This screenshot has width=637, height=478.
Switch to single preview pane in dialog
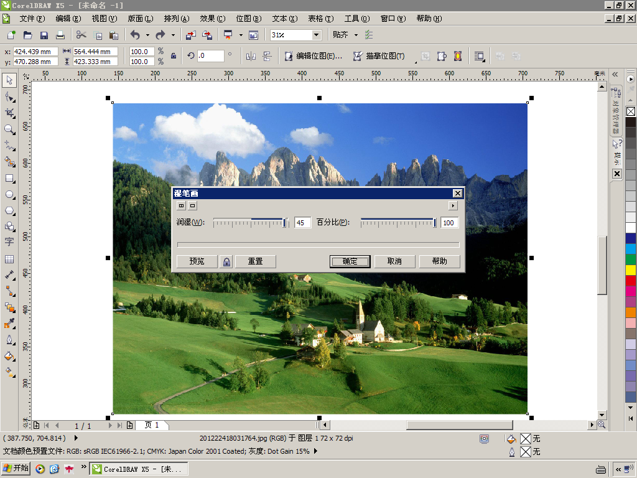coord(193,205)
